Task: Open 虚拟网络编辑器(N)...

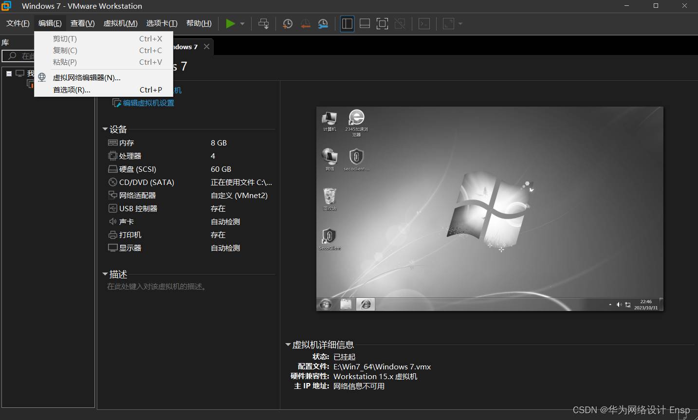Action: point(104,77)
